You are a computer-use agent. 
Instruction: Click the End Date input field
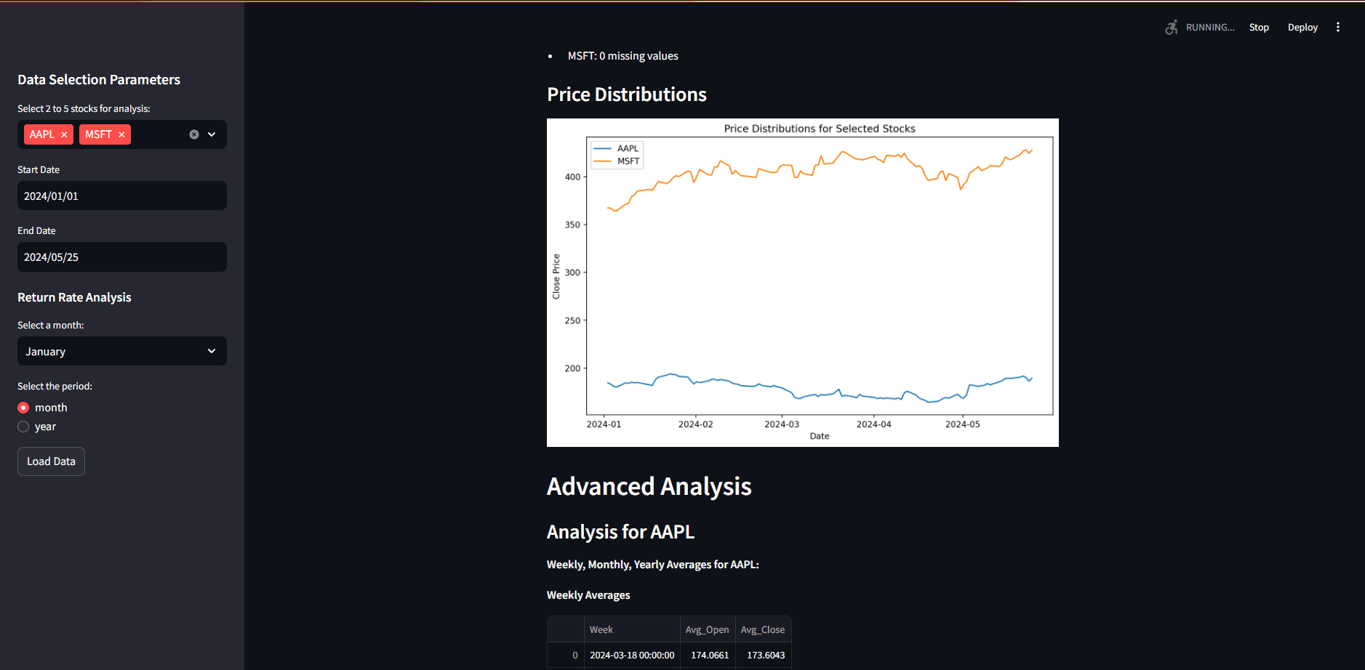point(121,257)
